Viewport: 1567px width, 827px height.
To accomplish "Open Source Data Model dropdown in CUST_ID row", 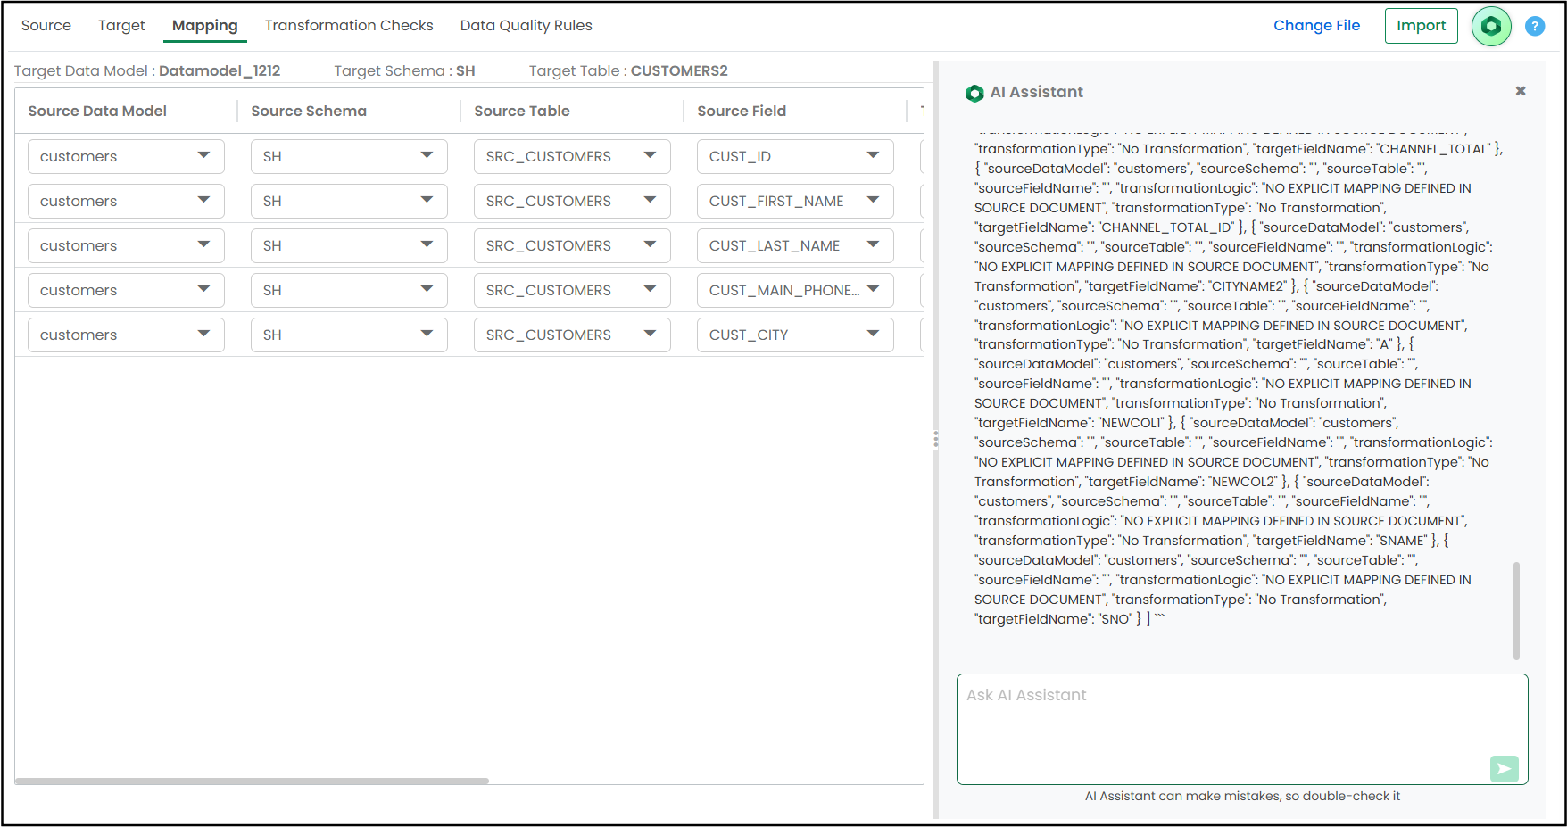I will click(x=126, y=156).
